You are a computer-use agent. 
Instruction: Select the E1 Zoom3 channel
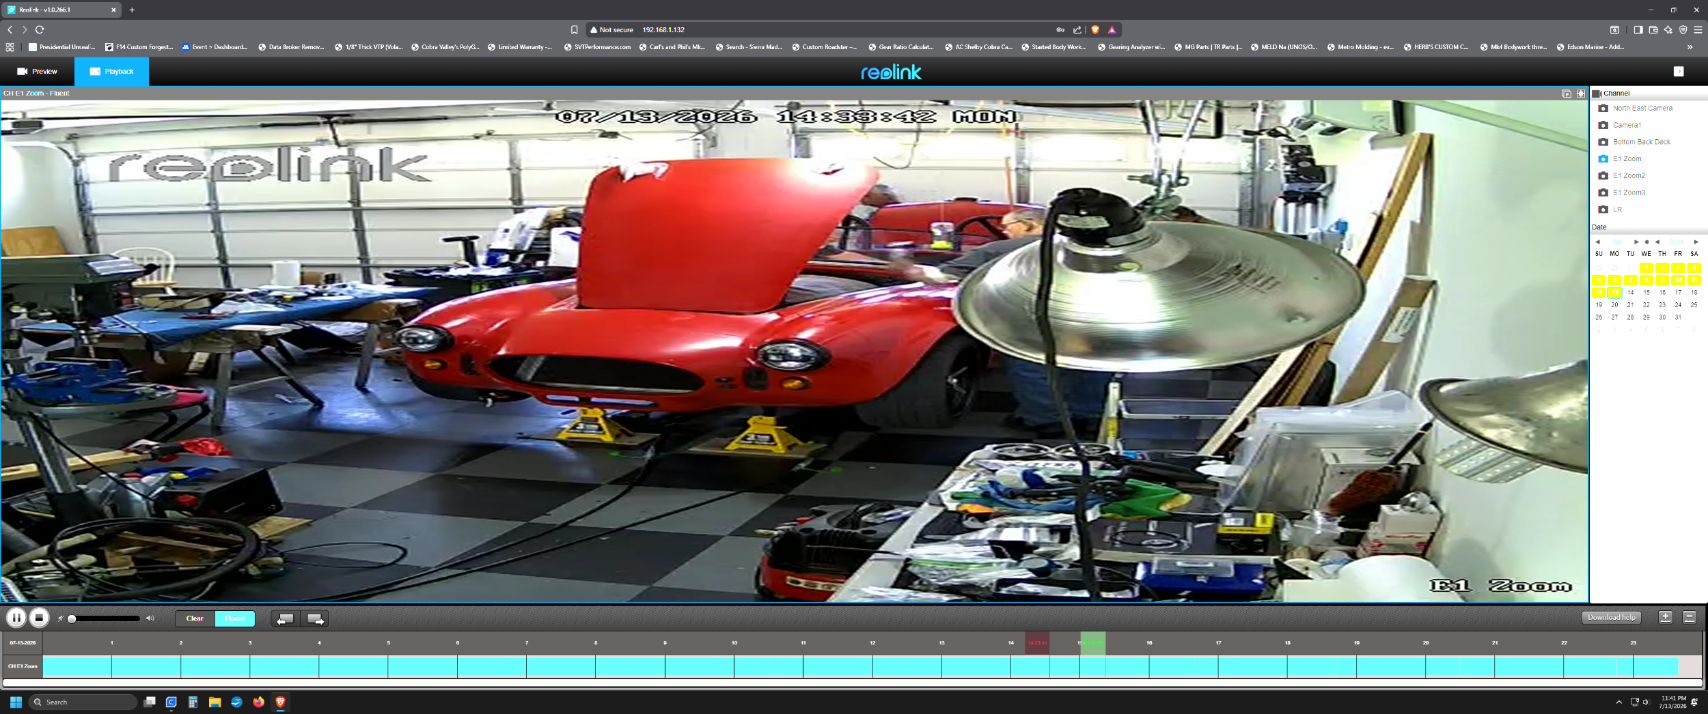pyautogui.click(x=1629, y=192)
